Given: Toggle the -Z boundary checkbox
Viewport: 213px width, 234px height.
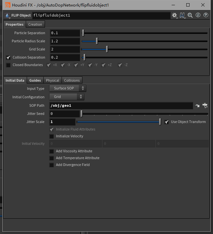Looking at the screenshot, I should click(120, 65).
